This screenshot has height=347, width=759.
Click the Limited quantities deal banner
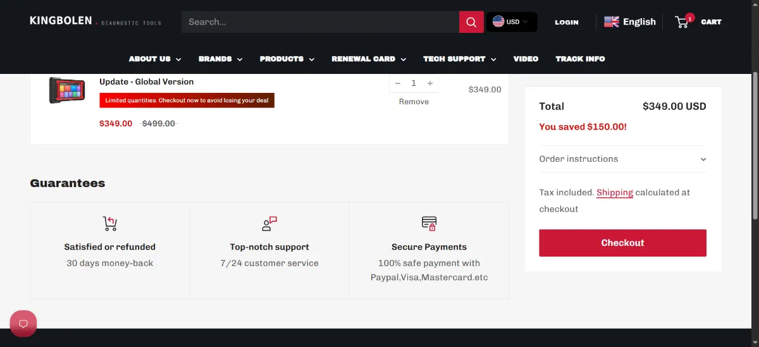tap(187, 100)
